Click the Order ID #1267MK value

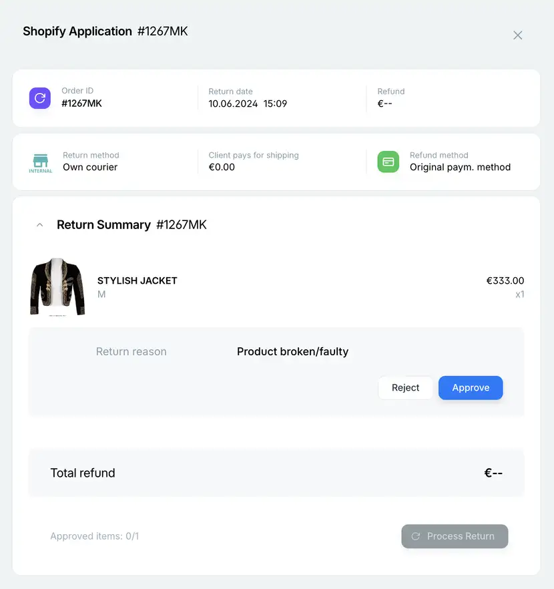[x=82, y=104]
